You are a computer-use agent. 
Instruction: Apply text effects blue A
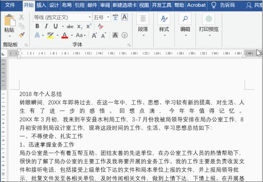37,35
